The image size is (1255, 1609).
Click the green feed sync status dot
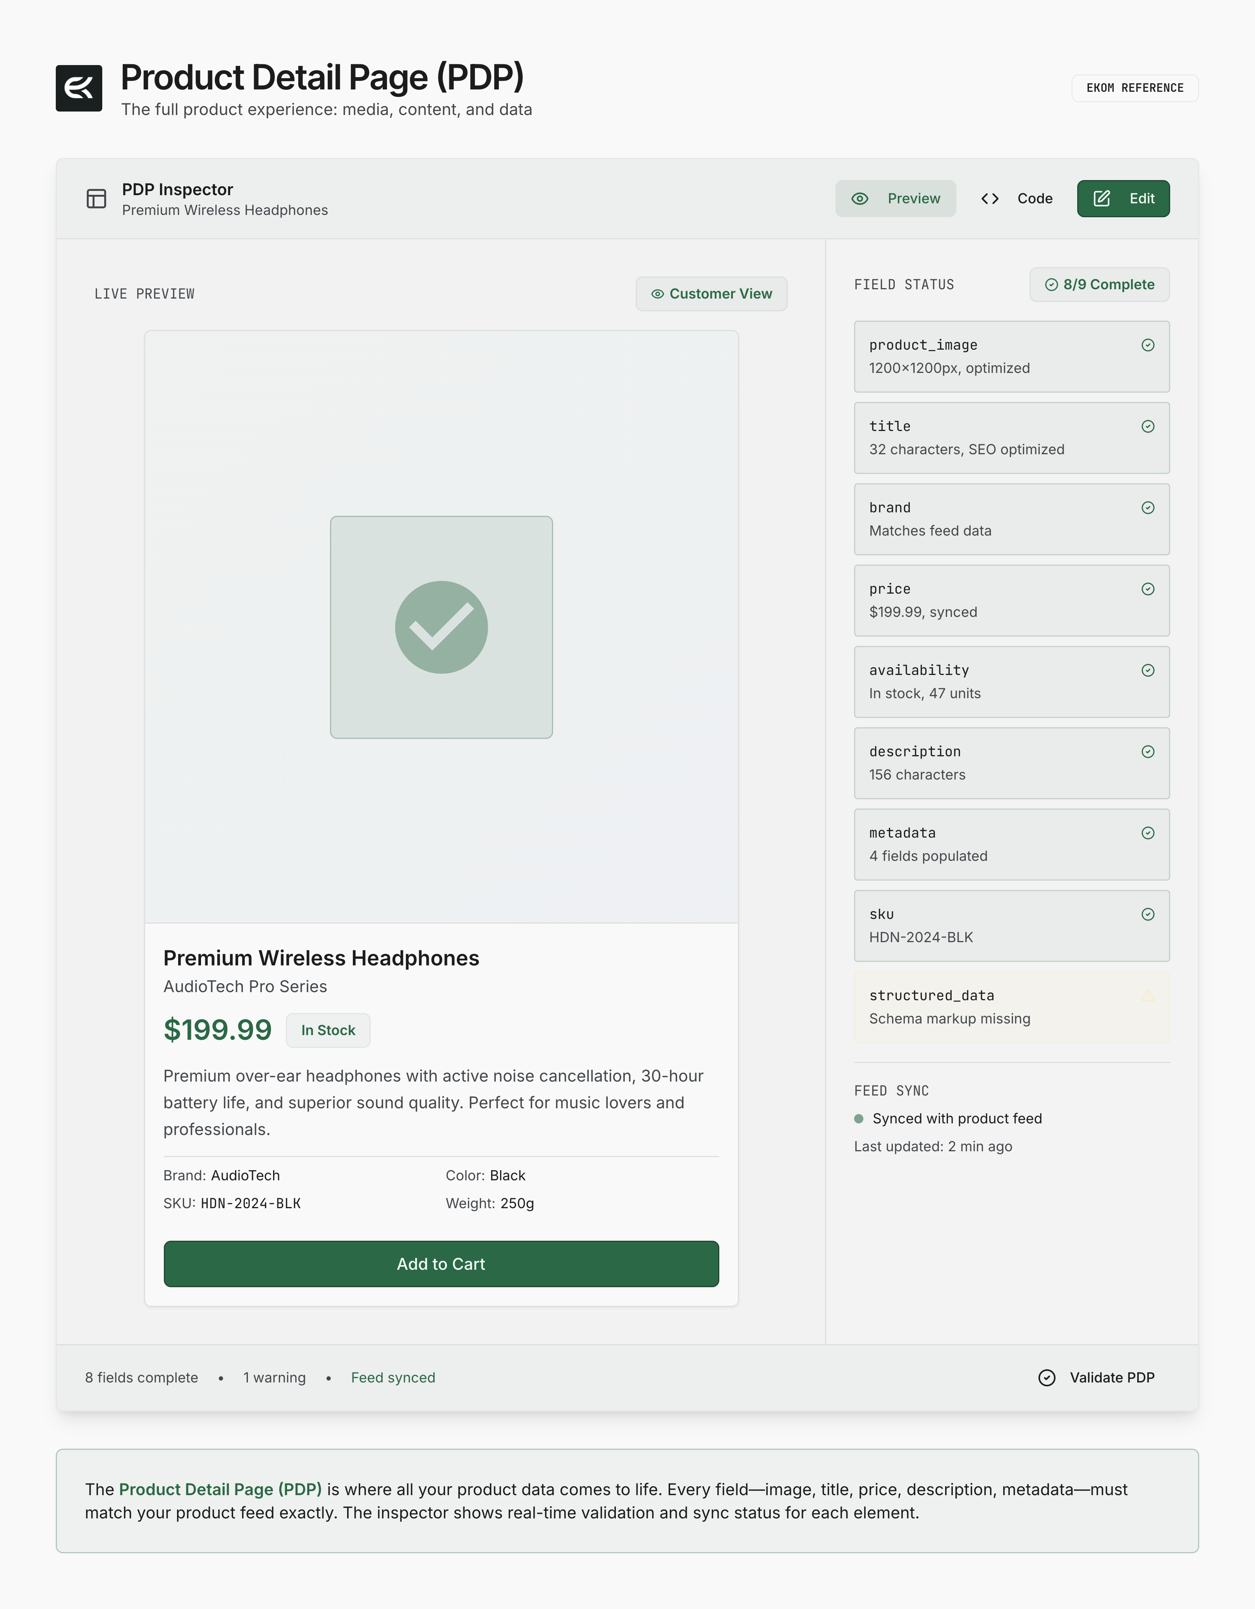pyautogui.click(x=858, y=1119)
